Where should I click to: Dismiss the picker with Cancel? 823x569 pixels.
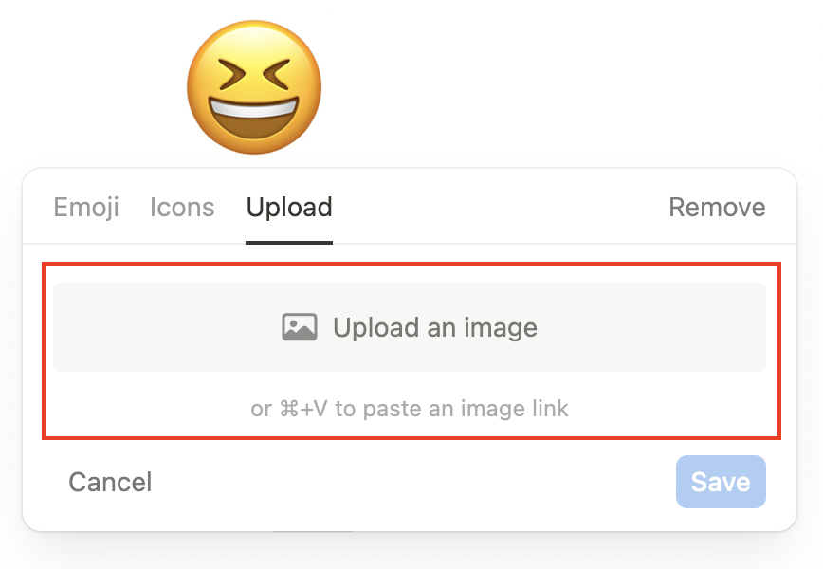coord(110,482)
